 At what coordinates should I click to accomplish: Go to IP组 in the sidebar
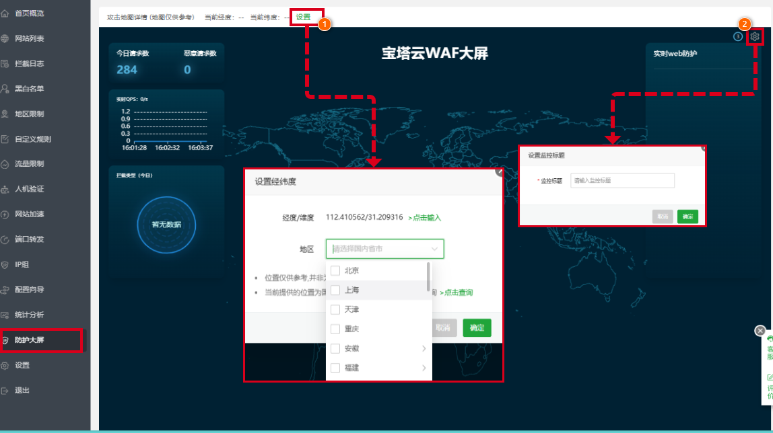coord(22,264)
